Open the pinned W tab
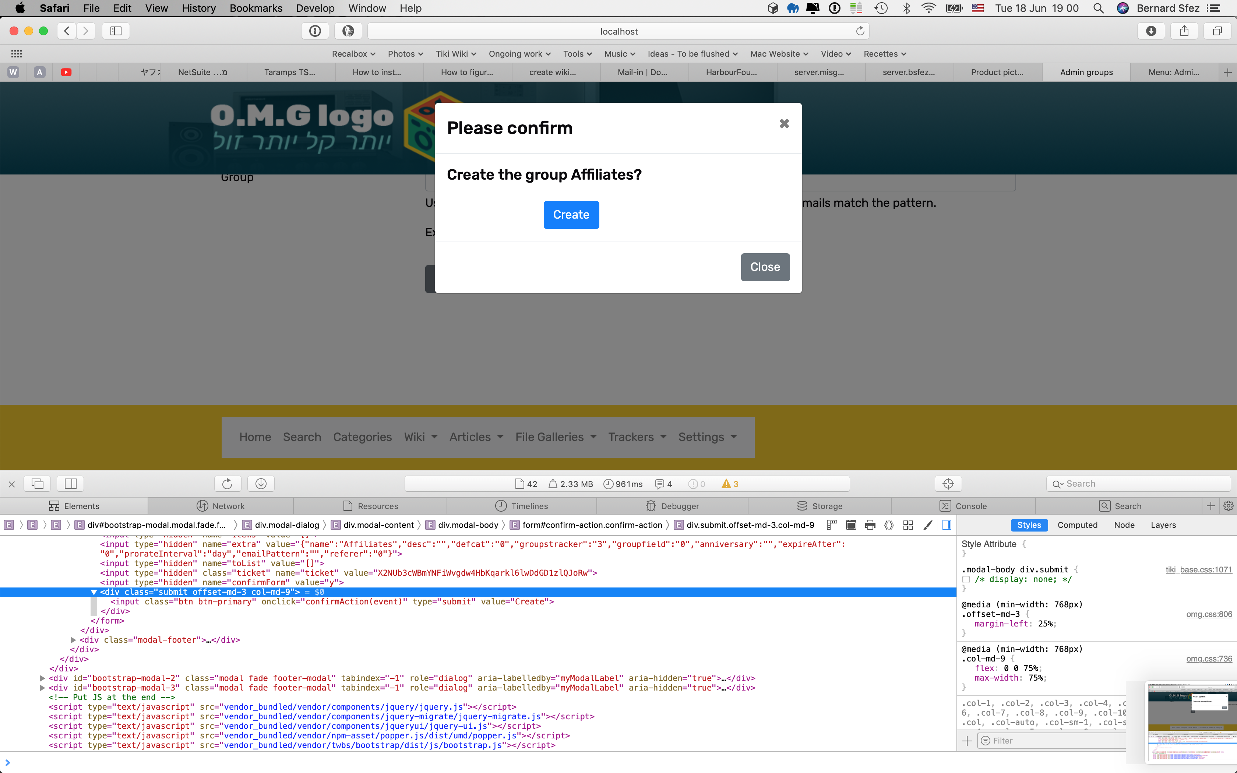Image resolution: width=1237 pixels, height=773 pixels. [13, 73]
